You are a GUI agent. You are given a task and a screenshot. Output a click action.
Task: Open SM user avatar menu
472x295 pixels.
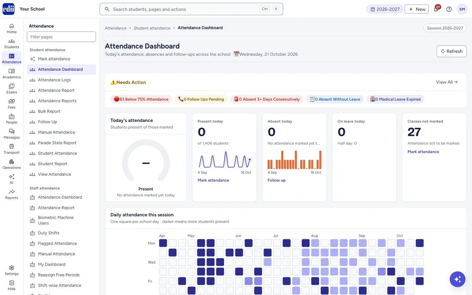point(462,9)
